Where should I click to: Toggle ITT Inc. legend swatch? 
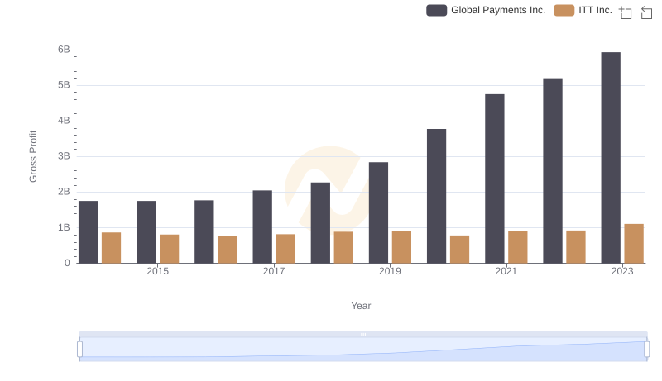[x=564, y=10]
